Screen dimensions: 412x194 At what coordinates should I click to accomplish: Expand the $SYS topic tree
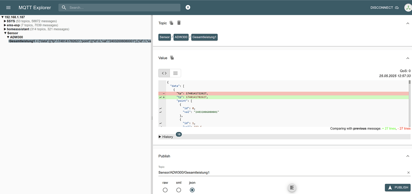5,21
